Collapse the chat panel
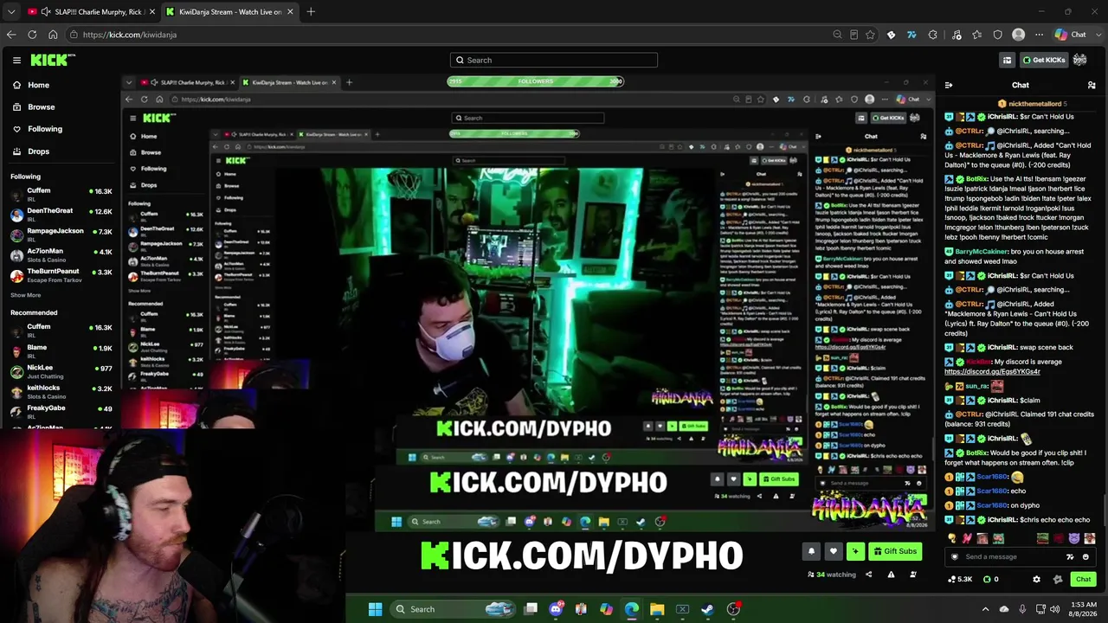The image size is (1108, 623). point(949,85)
